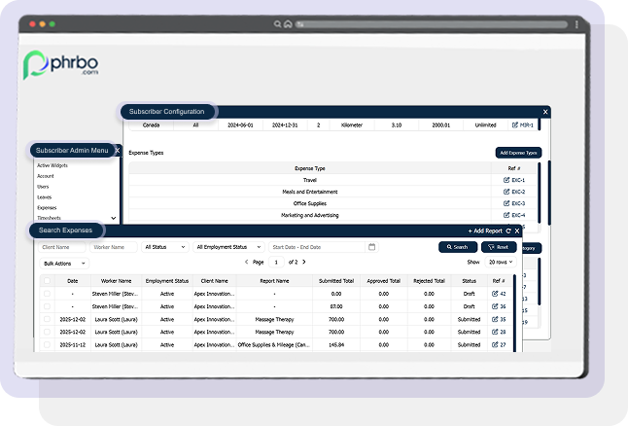628x426 pixels.
Task: Change rows shown via 20 rows dropdown
Action: click(503, 263)
